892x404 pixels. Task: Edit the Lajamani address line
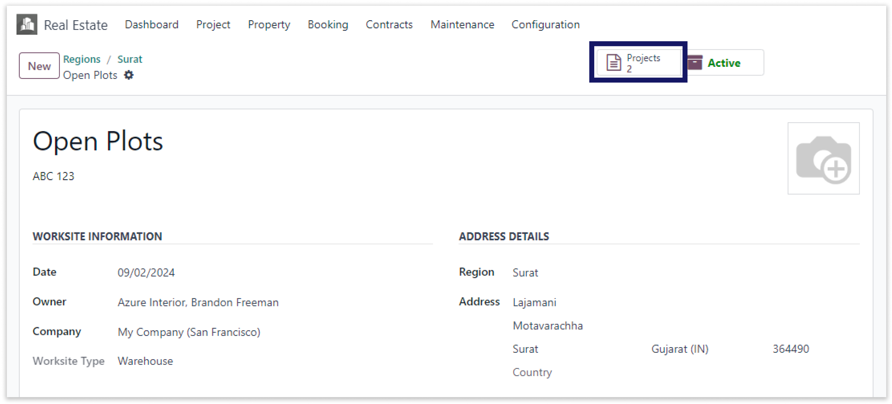click(534, 302)
